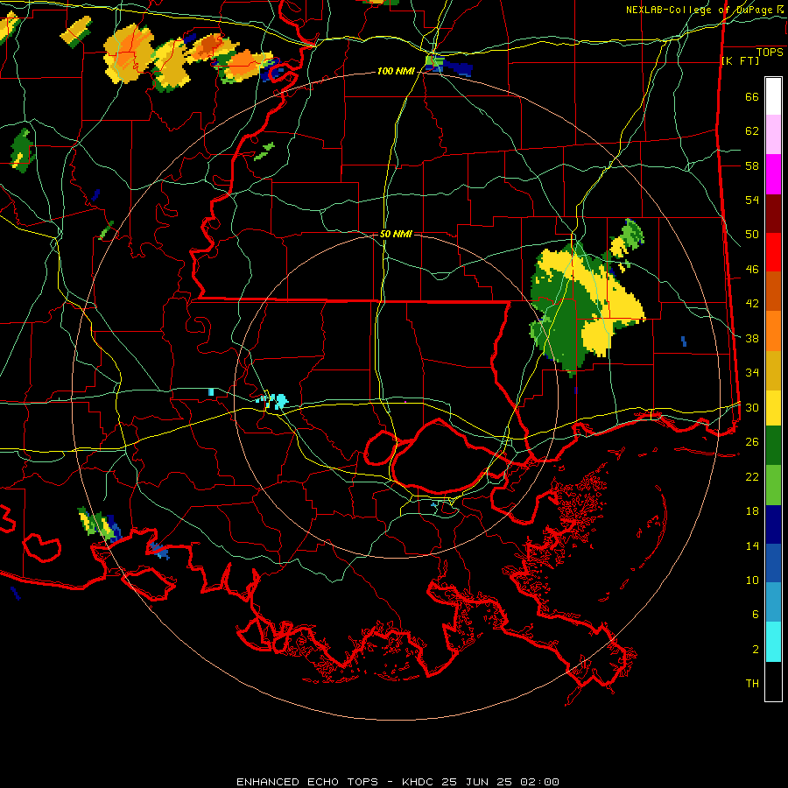Click the legend value 34
The height and width of the screenshot is (788, 788).
click(752, 373)
